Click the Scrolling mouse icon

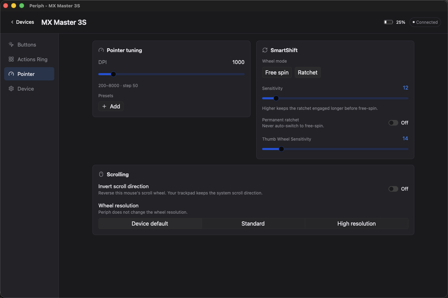coord(101,175)
